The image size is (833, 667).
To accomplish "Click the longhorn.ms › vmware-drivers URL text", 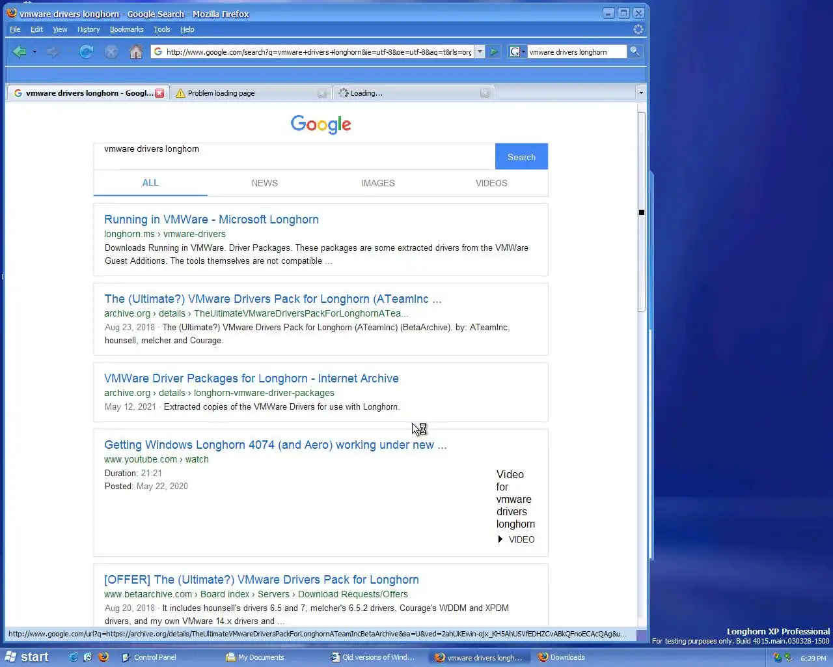I will tap(165, 234).
